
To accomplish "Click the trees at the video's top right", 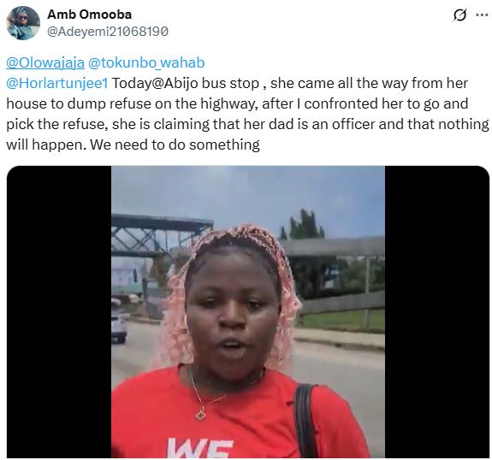I will coord(301,225).
